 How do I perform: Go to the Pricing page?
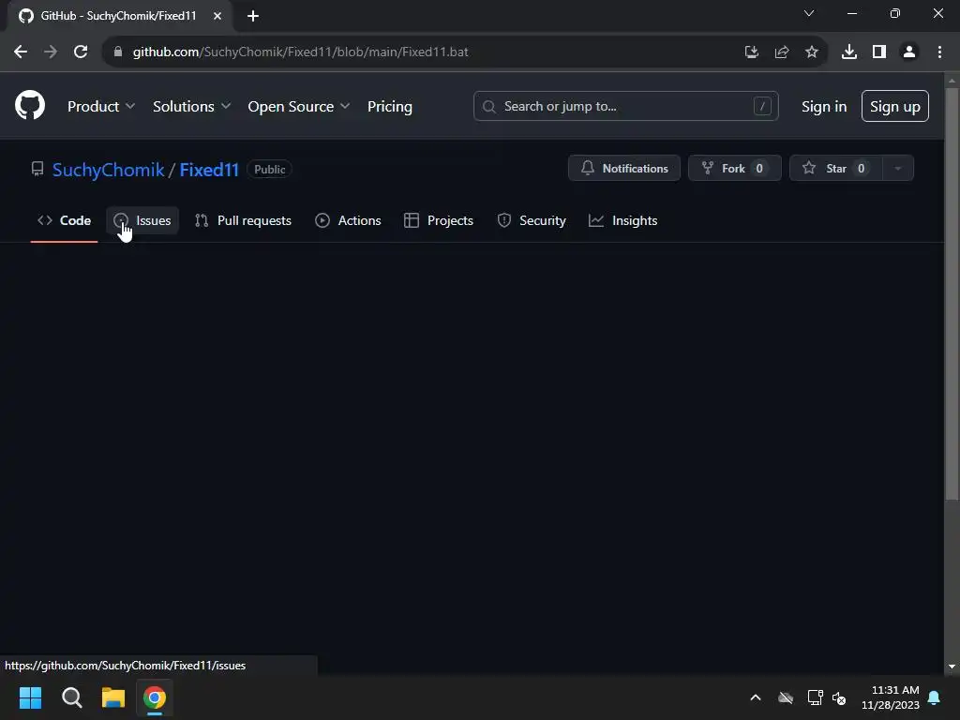click(389, 107)
